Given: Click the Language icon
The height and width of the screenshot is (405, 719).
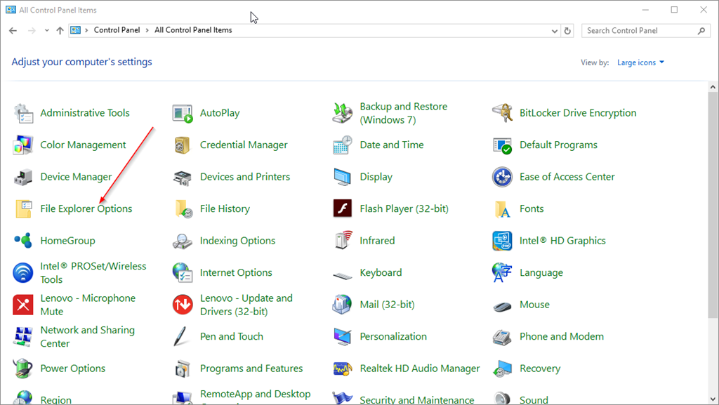Looking at the screenshot, I should [502, 272].
